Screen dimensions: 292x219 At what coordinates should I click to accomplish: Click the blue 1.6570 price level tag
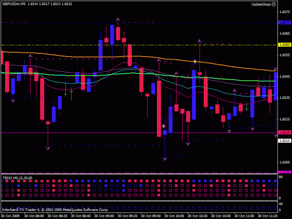[285, 22]
